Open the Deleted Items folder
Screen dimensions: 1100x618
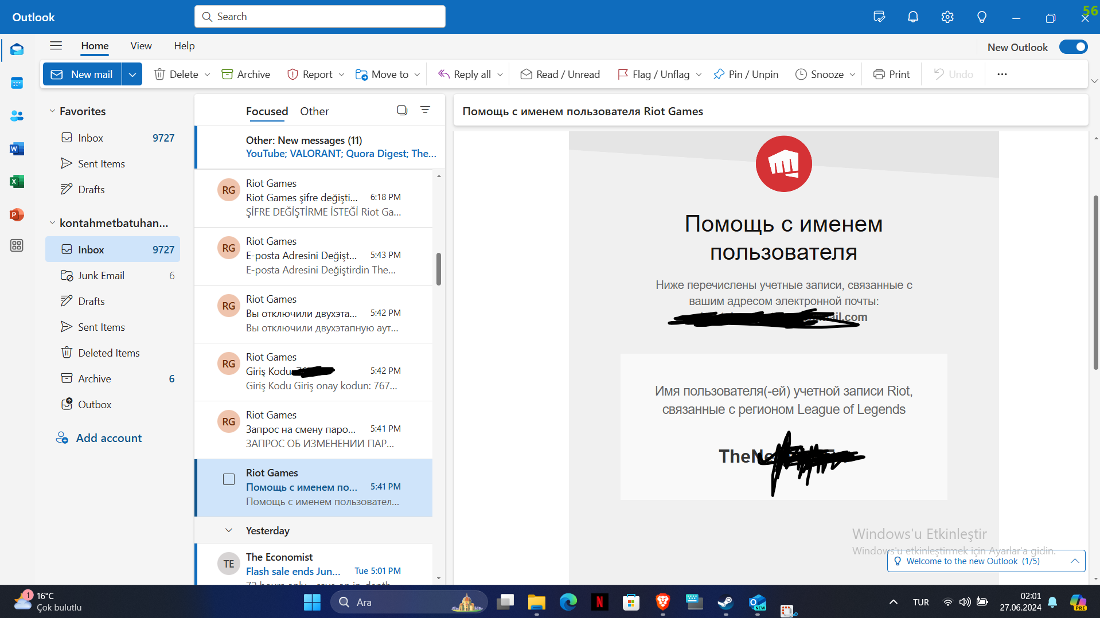point(112,353)
